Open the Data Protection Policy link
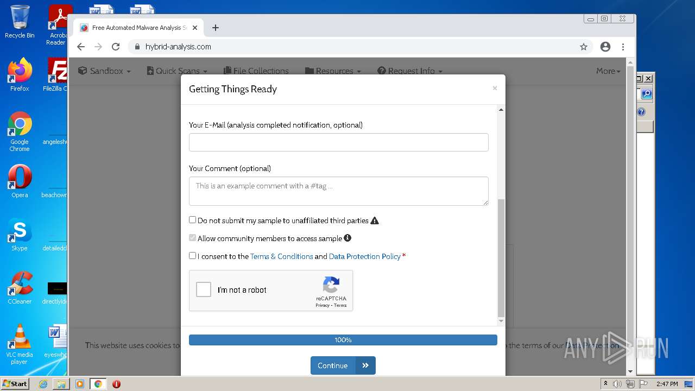 pos(365,256)
